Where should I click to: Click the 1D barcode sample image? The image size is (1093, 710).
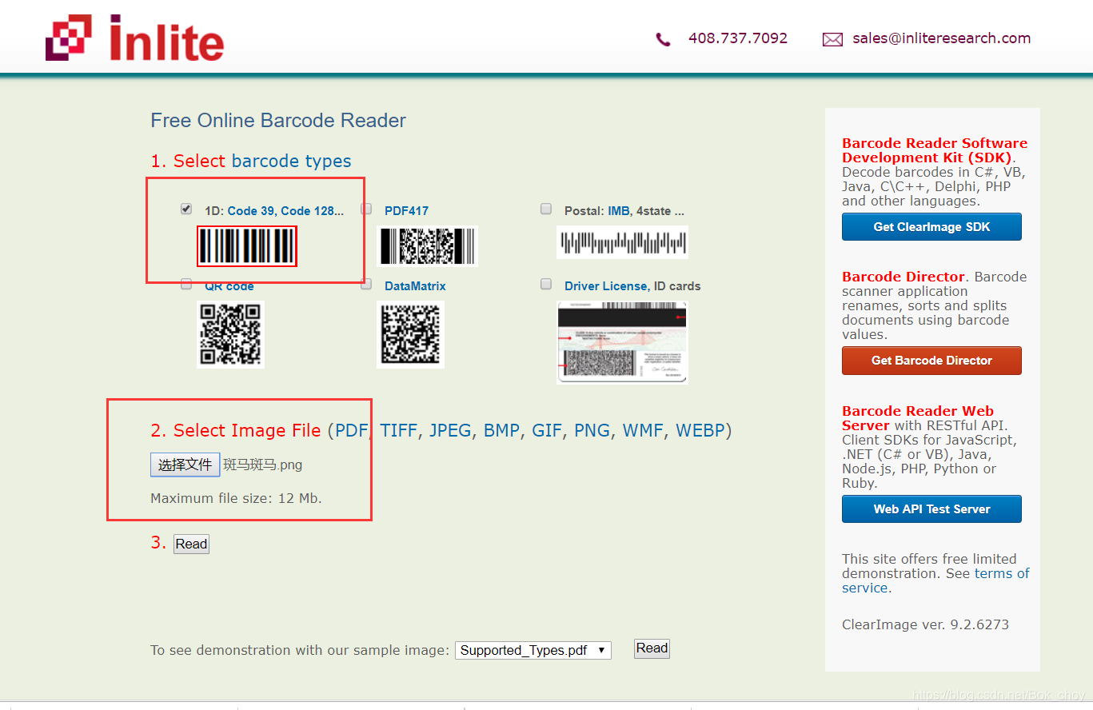(x=247, y=245)
